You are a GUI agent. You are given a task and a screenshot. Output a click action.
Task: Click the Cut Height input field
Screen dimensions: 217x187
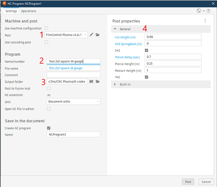click(x=173, y=37)
